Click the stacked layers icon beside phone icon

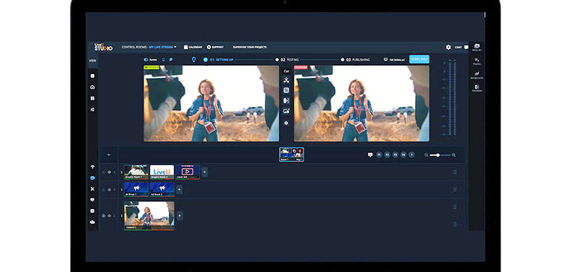(x=171, y=59)
